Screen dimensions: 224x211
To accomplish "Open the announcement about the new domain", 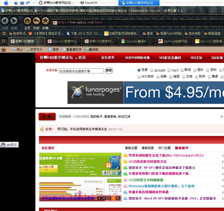I will pyautogui.click(x=82, y=129).
